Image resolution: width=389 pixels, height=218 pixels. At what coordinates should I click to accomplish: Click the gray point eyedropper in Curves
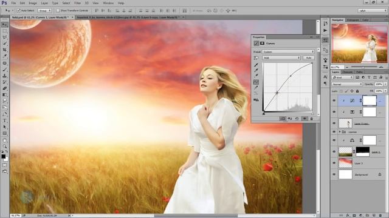[256, 70]
